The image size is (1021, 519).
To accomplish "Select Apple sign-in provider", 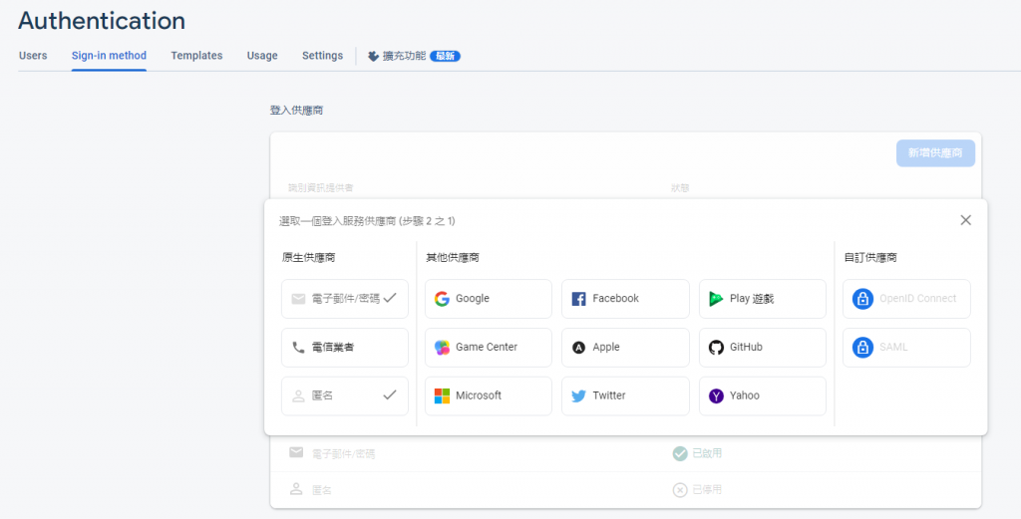I will coord(625,348).
